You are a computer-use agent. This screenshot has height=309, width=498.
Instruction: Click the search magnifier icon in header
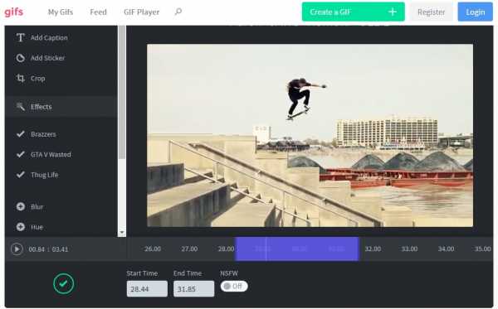[178, 12]
